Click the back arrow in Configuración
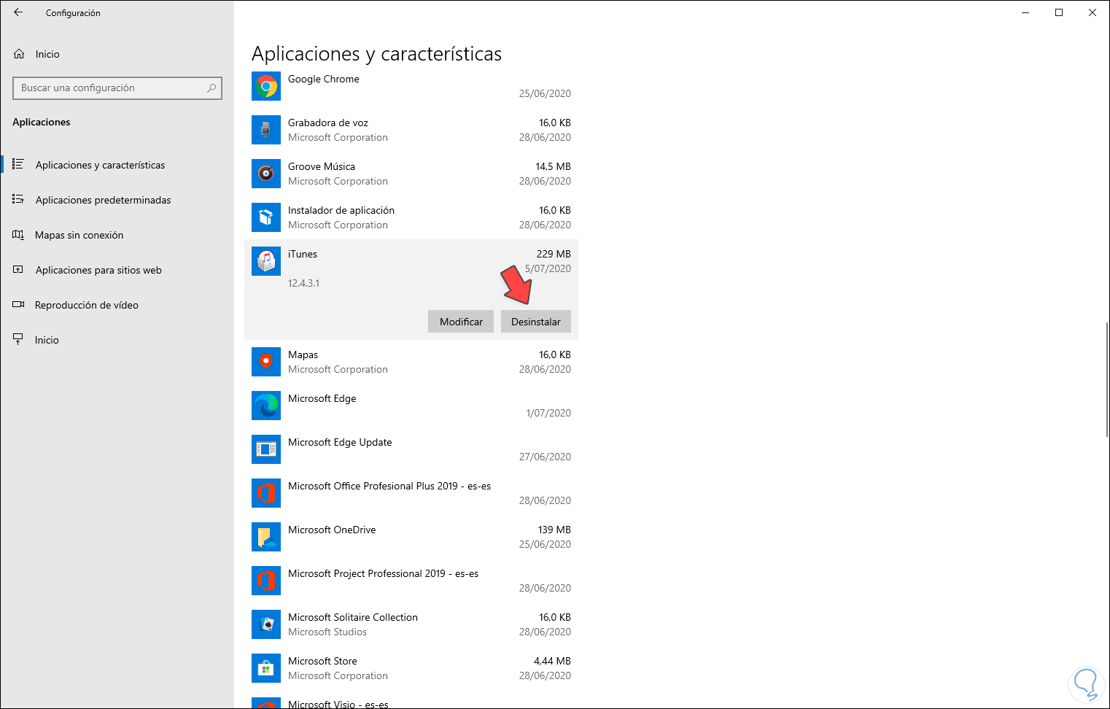 coord(18,12)
